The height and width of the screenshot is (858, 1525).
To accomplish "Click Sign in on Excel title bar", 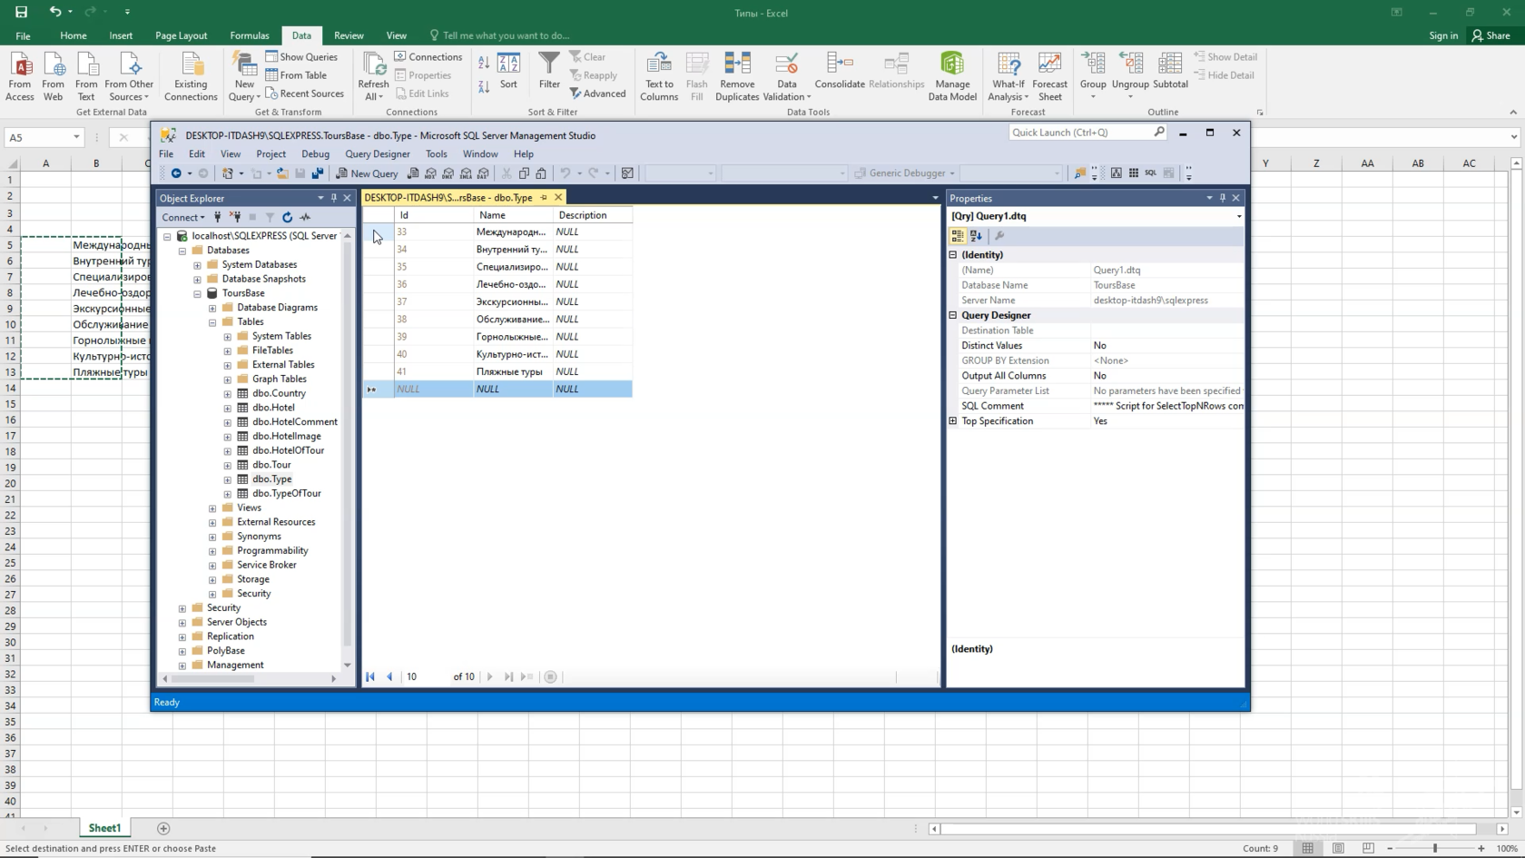I will 1443,35.
